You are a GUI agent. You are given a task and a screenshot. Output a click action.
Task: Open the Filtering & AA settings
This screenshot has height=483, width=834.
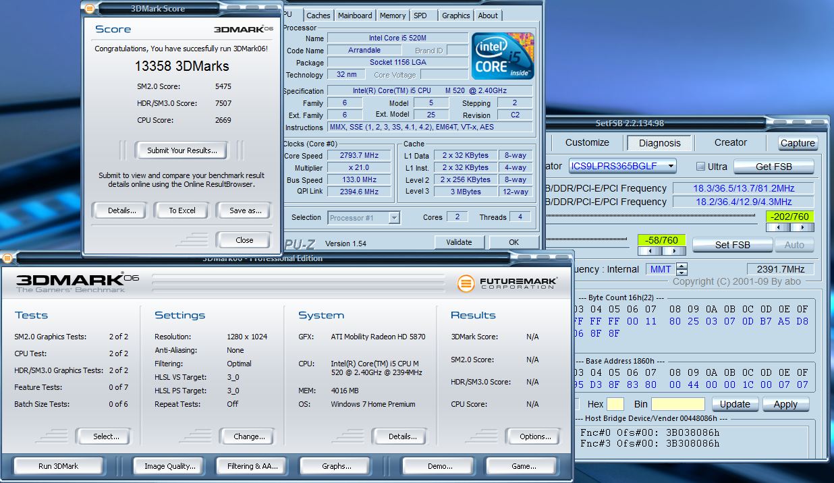point(252,466)
